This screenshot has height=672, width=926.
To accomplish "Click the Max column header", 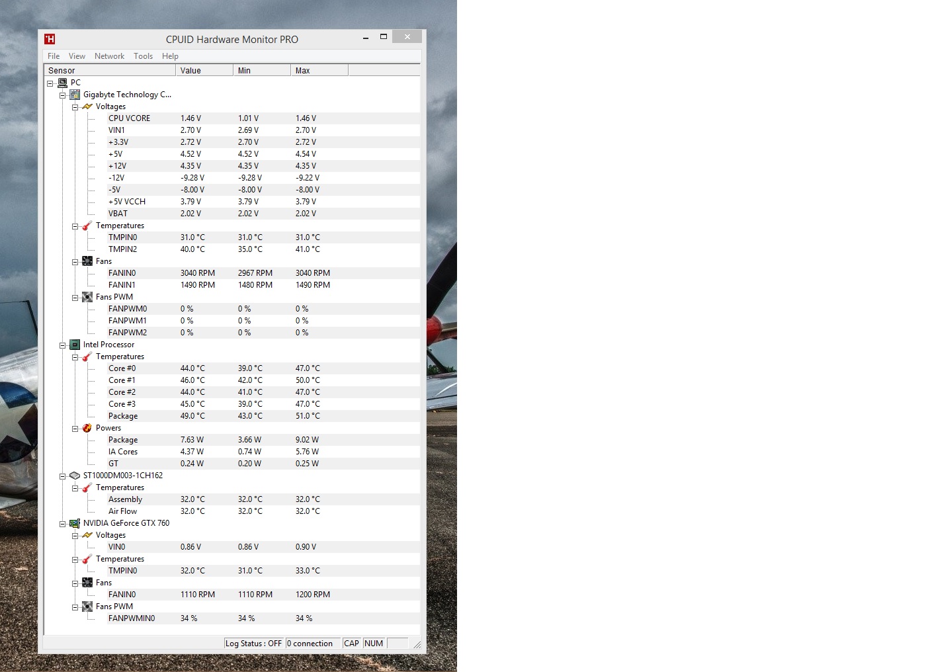I will coord(319,70).
